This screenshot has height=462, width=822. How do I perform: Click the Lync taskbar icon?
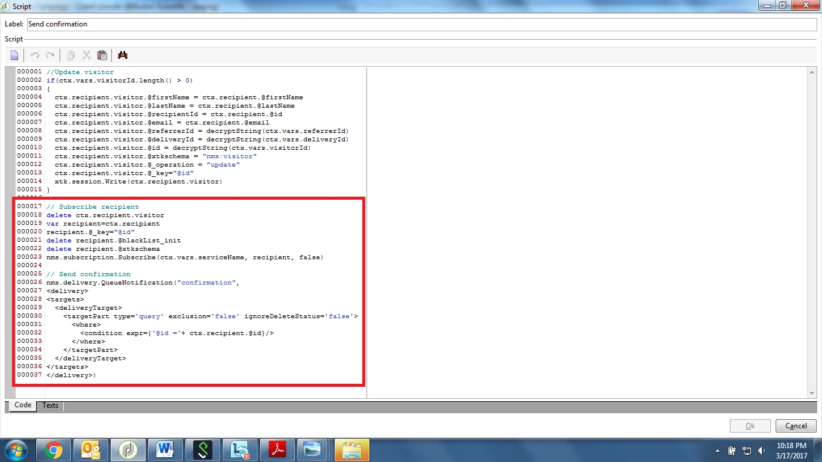(x=239, y=450)
